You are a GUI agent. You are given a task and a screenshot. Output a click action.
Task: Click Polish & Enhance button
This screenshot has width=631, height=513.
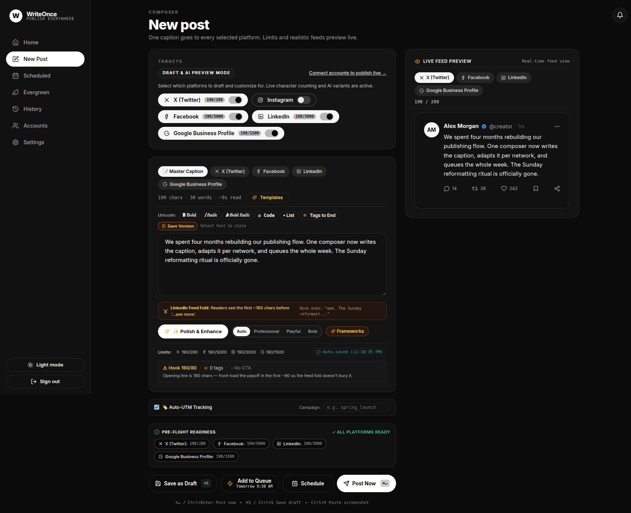click(x=193, y=331)
